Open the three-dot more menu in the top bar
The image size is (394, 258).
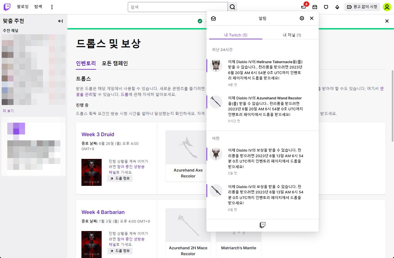pyautogui.click(x=52, y=7)
